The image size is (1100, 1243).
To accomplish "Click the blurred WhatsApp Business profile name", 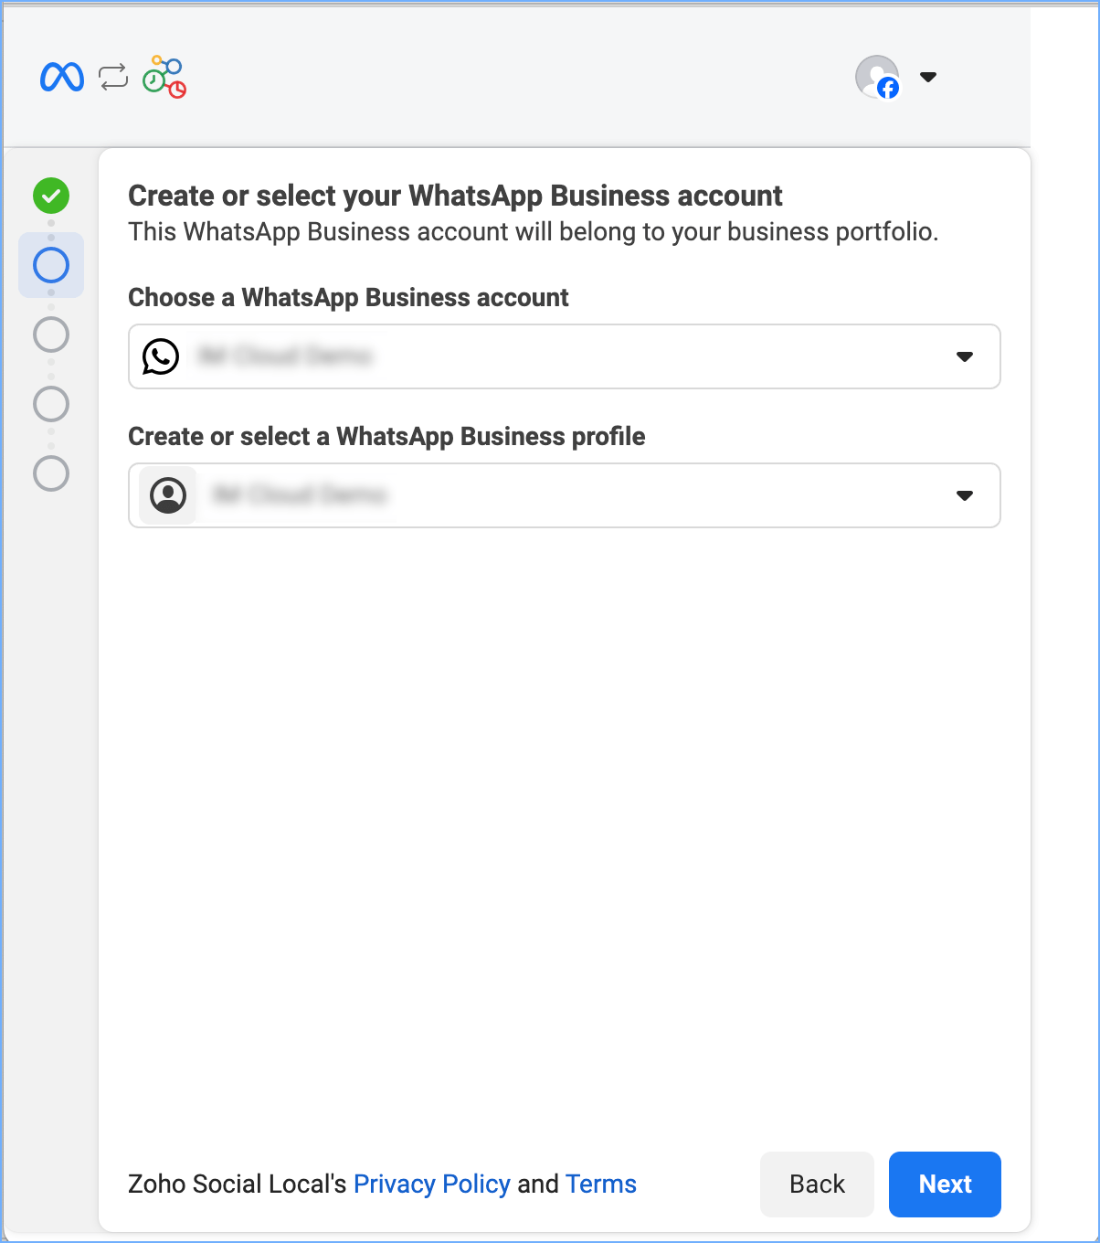I will pos(300,495).
